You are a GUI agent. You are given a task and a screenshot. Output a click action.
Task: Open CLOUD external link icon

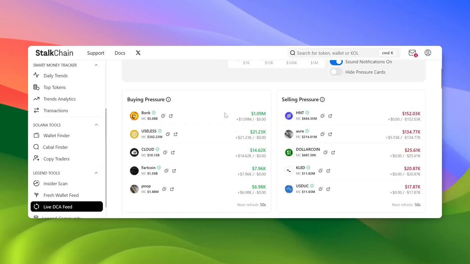click(173, 153)
